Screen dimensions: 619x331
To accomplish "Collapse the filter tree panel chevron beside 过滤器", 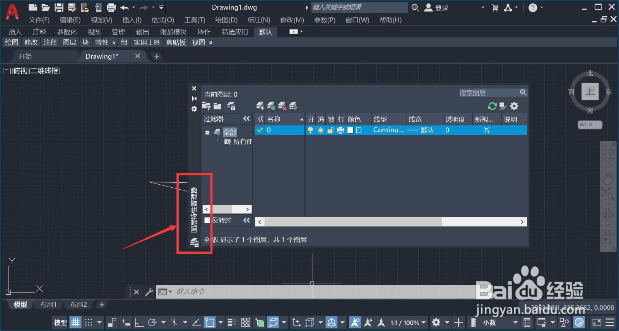I will point(246,119).
